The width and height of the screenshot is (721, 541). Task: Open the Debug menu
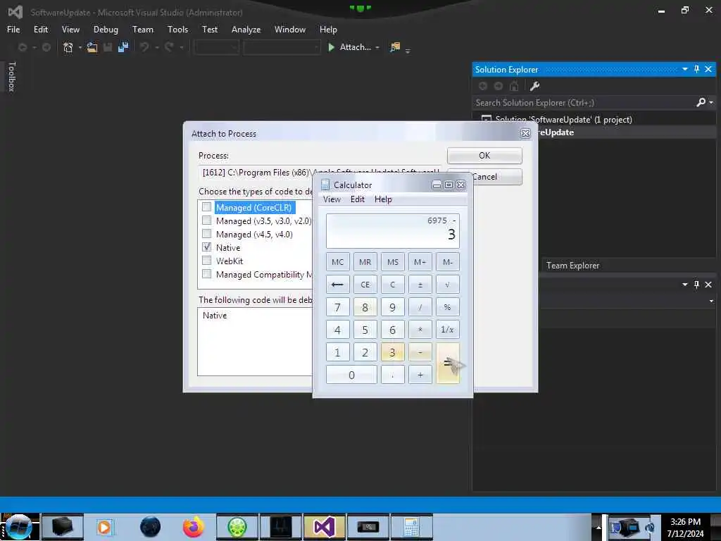[x=106, y=30]
